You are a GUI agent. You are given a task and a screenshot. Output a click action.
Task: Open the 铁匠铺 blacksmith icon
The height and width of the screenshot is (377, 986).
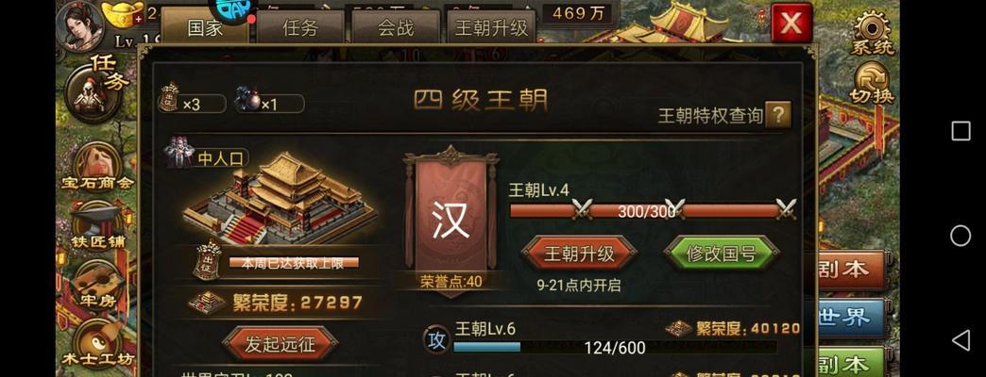pos(97,224)
